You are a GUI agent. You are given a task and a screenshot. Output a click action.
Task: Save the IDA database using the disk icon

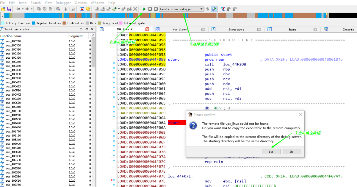point(10,9)
